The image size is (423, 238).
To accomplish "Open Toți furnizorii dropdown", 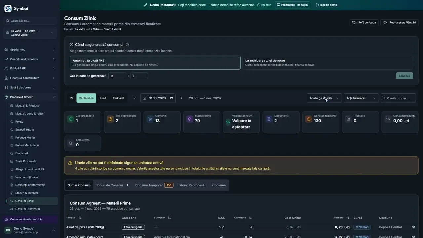I will [x=361, y=98].
